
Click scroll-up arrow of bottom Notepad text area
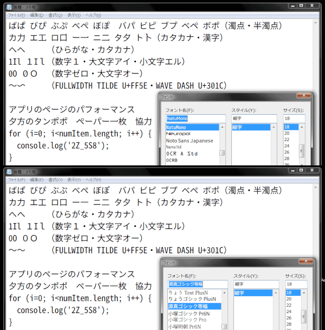(x=316, y=187)
